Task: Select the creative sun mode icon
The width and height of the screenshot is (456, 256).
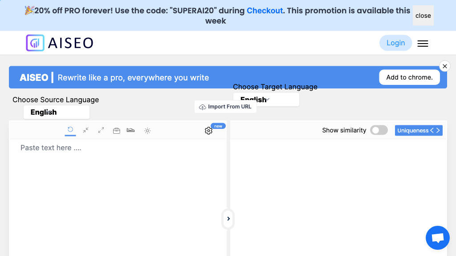Action: [147, 131]
